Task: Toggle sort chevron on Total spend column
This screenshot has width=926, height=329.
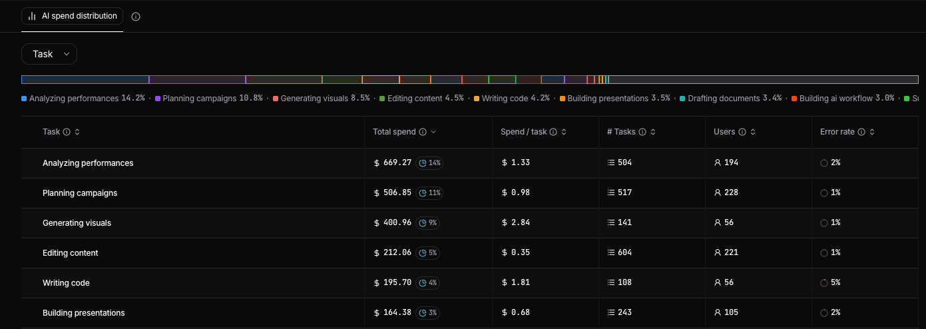Action: tap(433, 132)
